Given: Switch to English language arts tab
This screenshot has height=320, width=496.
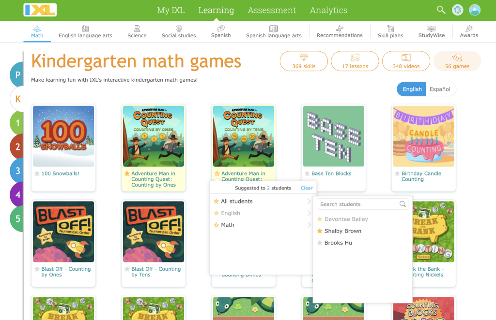Looking at the screenshot, I should [x=85, y=31].
